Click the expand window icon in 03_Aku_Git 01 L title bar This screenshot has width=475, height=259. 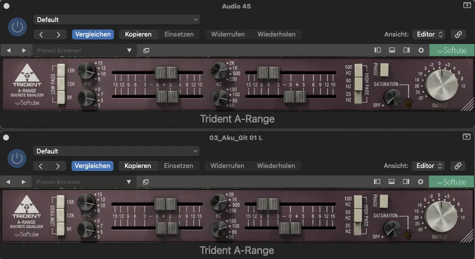pos(467,136)
